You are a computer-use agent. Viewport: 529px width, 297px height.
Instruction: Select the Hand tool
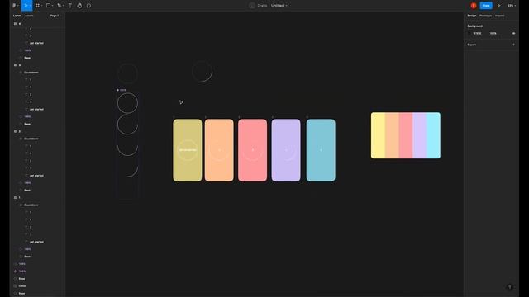pos(79,6)
